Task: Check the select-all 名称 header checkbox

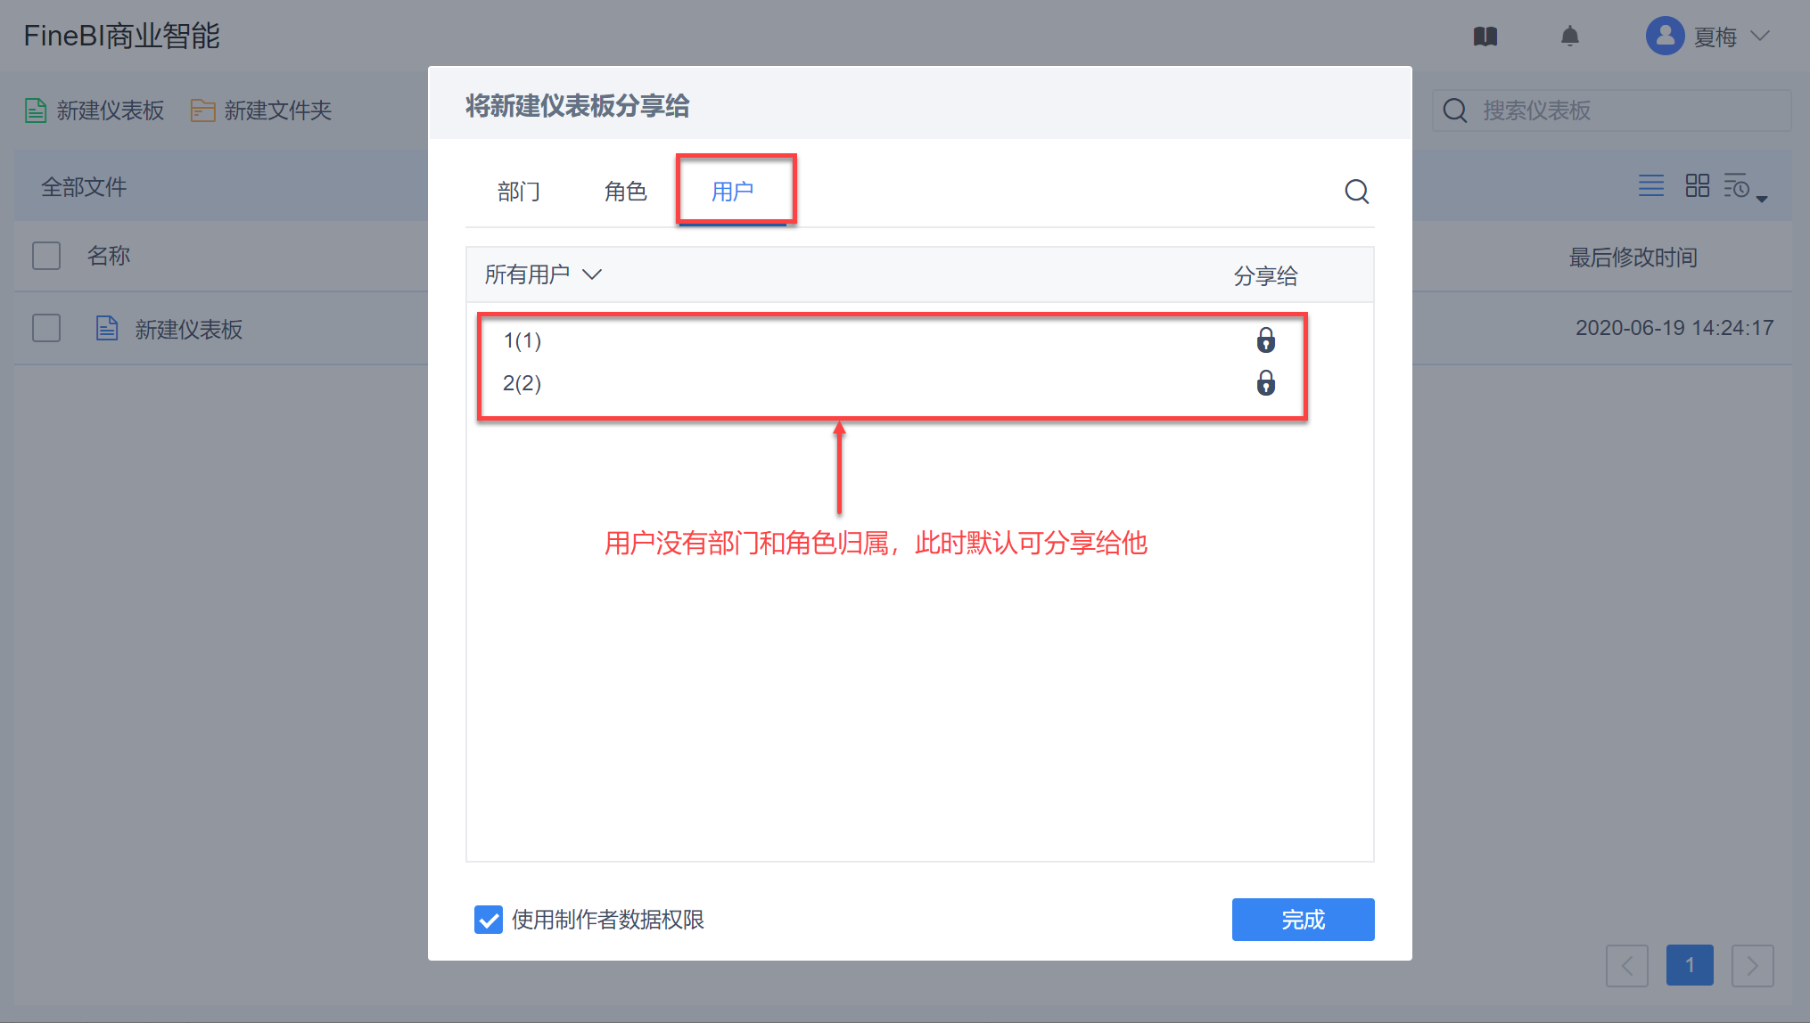Action: [46, 256]
